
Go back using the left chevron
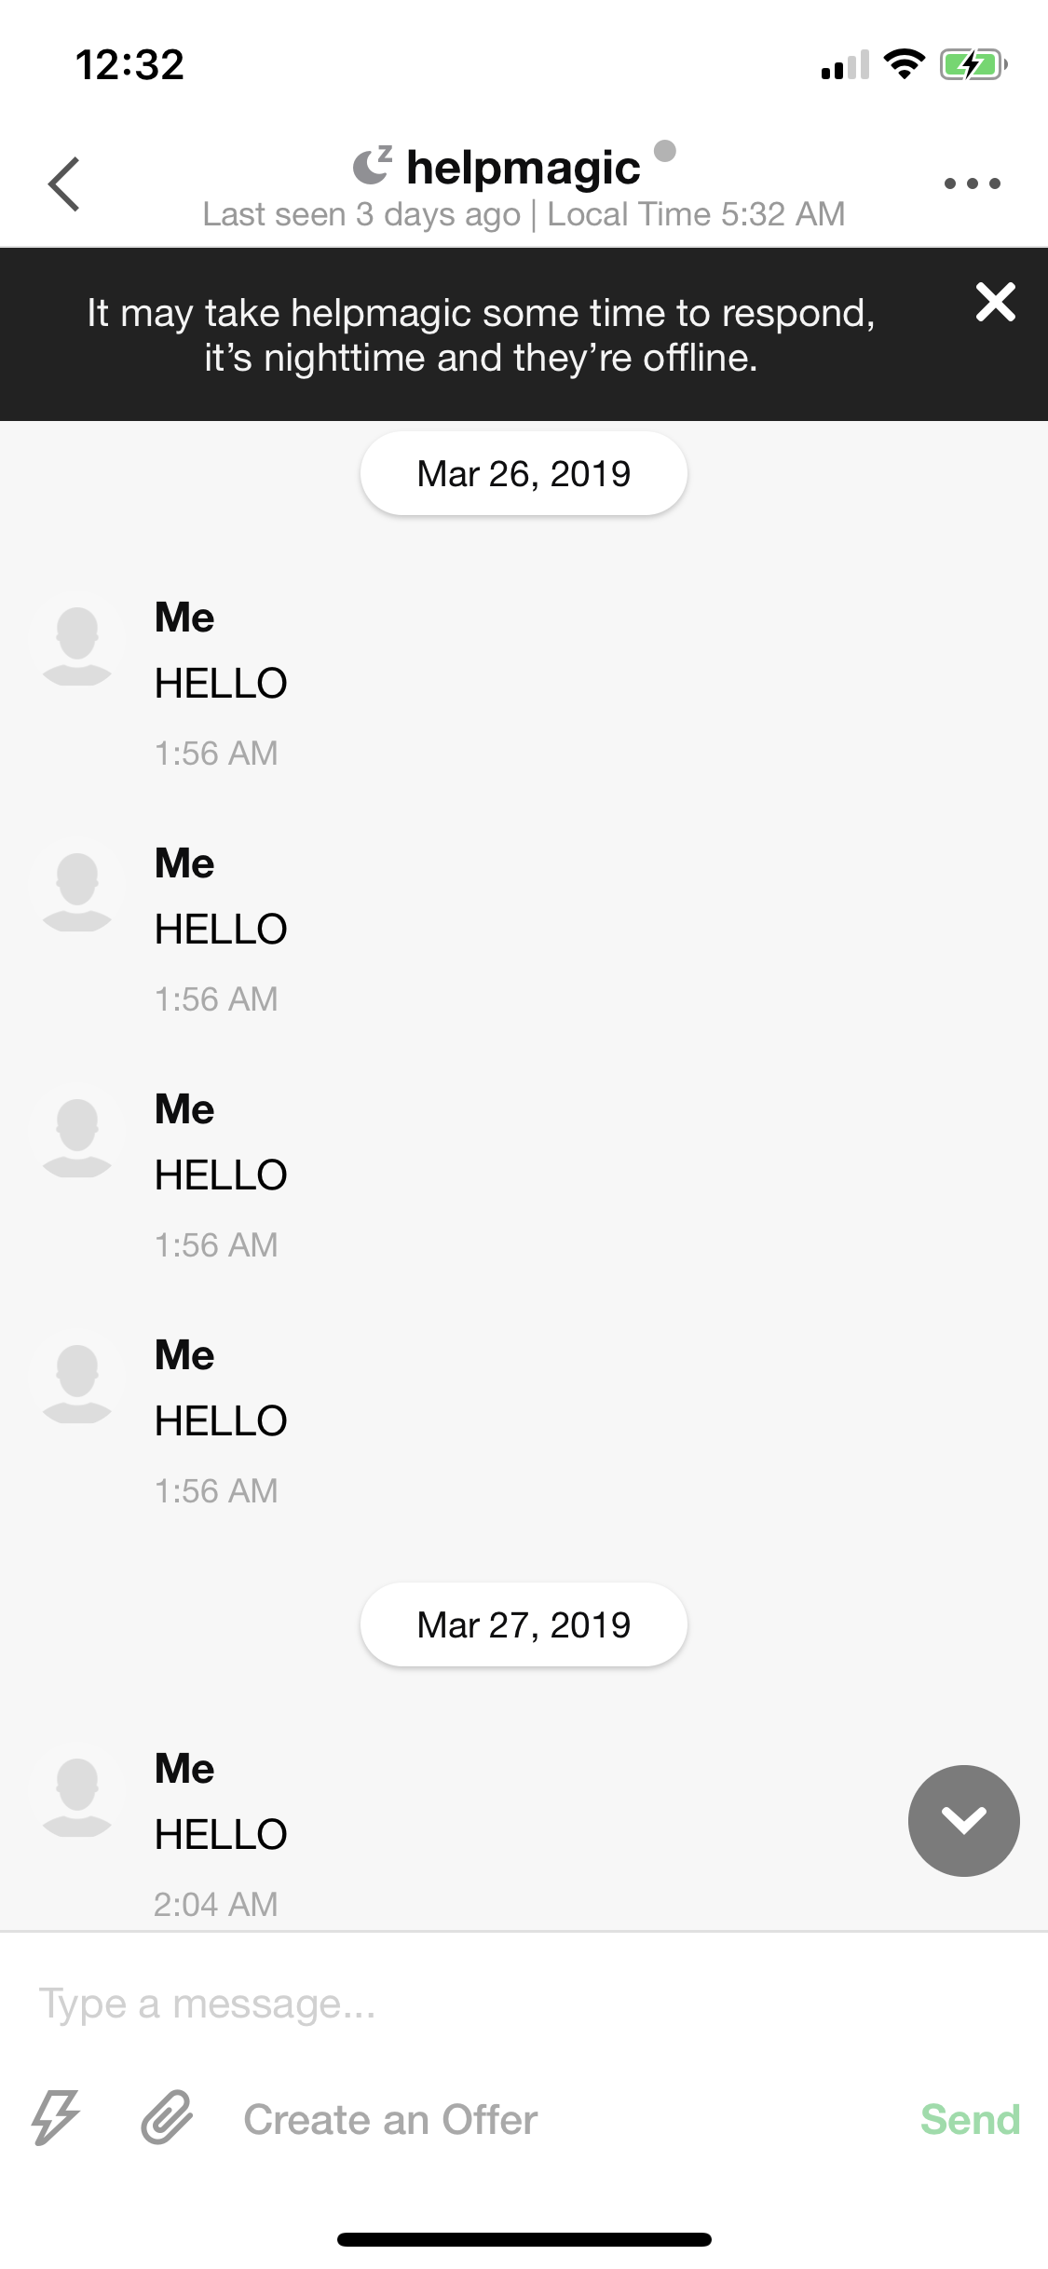(x=63, y=183)
